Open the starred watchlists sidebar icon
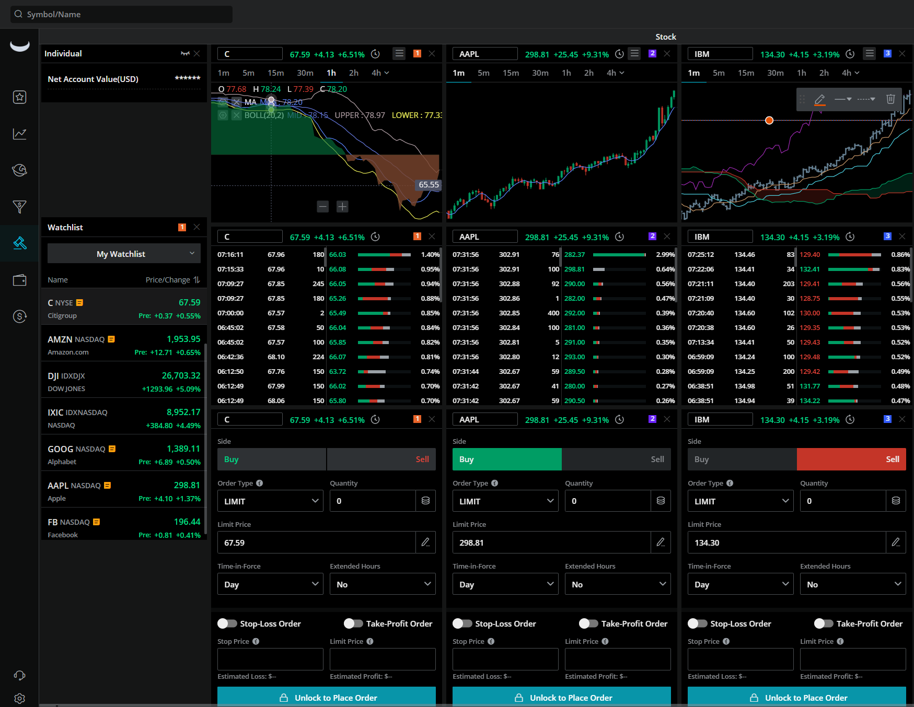Screen dimensions: 914x707 pyautogui.click(x=19, y=97)
